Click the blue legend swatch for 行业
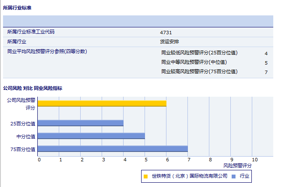This screenshot has height=187, width=296. [x=234, y=176]
